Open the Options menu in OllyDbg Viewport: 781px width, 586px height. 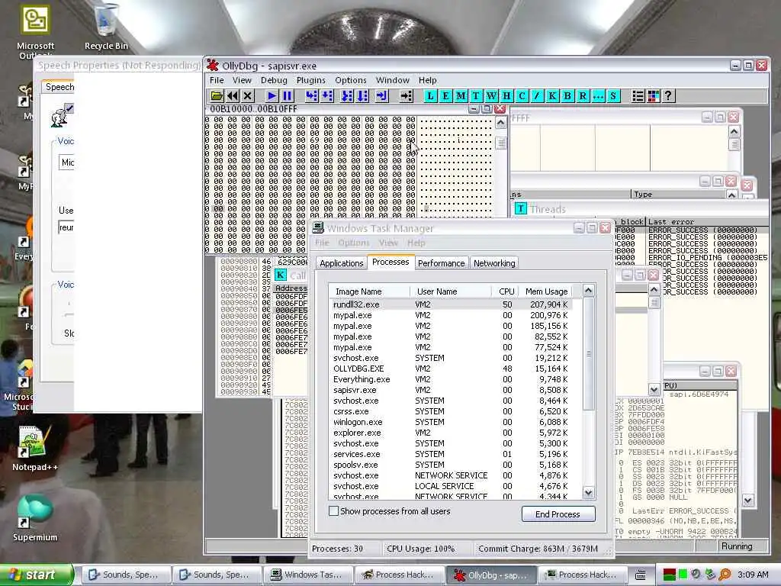[351, 80]
